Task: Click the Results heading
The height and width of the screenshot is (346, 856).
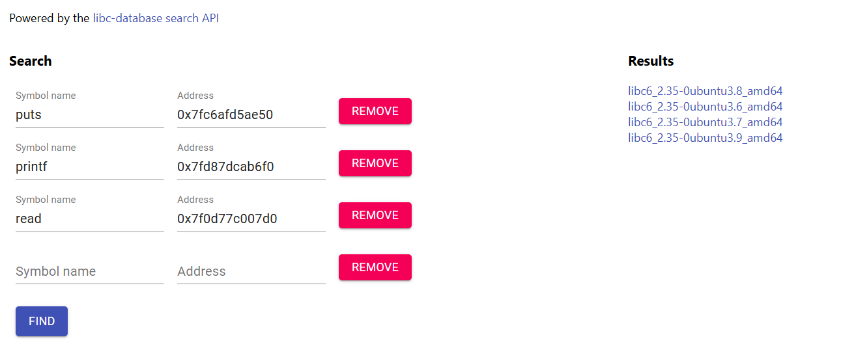Action: click(x=651, y=61)
